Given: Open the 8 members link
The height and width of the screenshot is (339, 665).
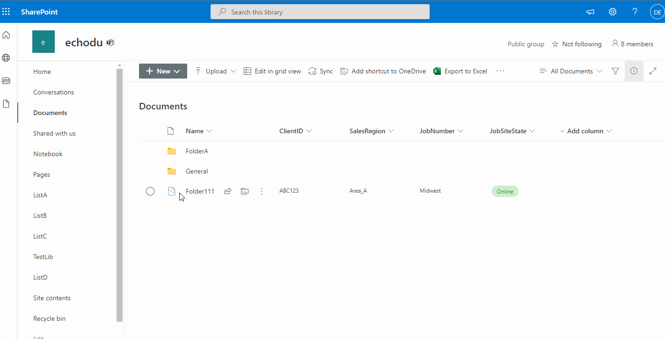Looking at the screenshot, I should tap(633, 44).
